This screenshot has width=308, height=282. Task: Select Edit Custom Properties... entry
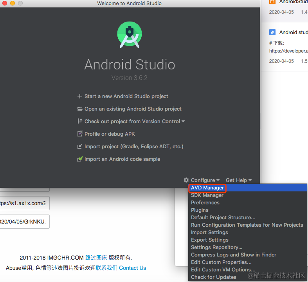[247, 262]
